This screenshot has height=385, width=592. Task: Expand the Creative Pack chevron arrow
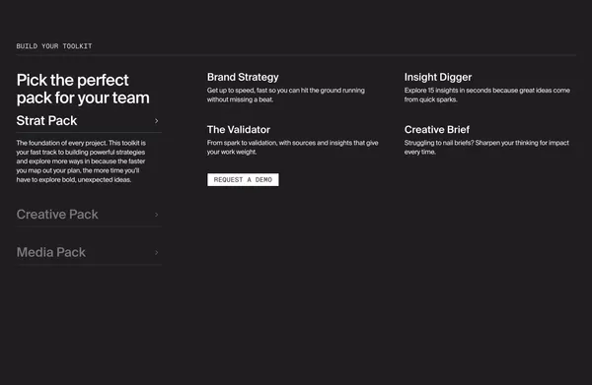(156, 215)
